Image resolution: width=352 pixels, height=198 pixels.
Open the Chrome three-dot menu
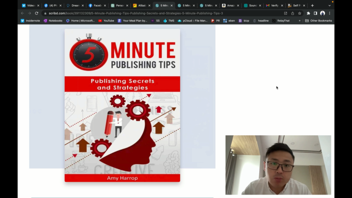point(330,13)
